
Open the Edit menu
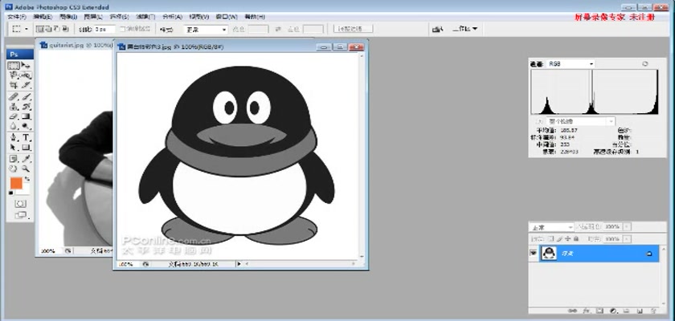point(43,17)
